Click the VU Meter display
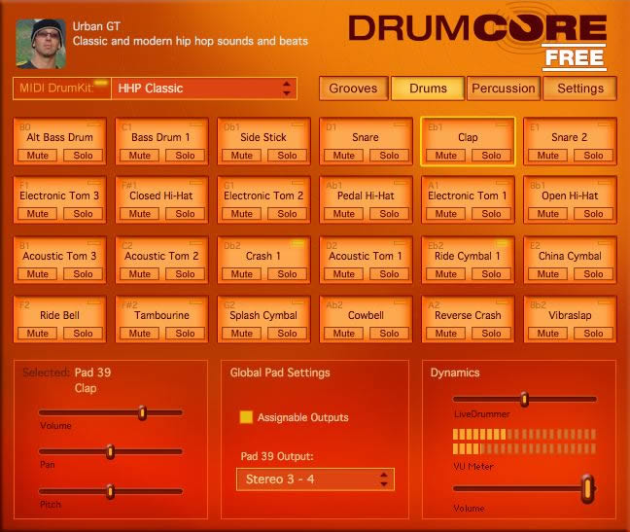 524,442
